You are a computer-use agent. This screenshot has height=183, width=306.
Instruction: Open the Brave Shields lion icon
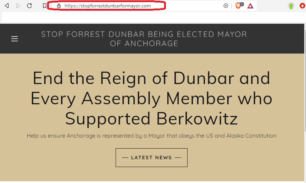[x=238, y=6]
